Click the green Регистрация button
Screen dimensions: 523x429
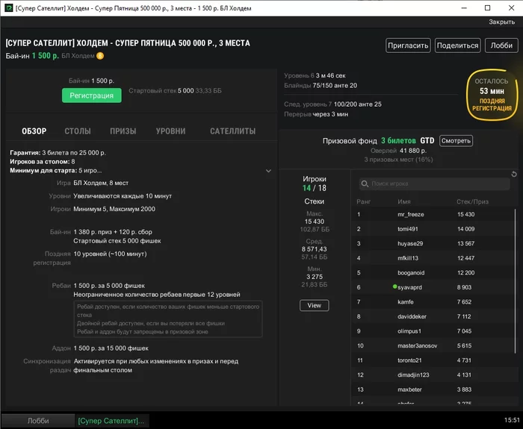point(92,95)
